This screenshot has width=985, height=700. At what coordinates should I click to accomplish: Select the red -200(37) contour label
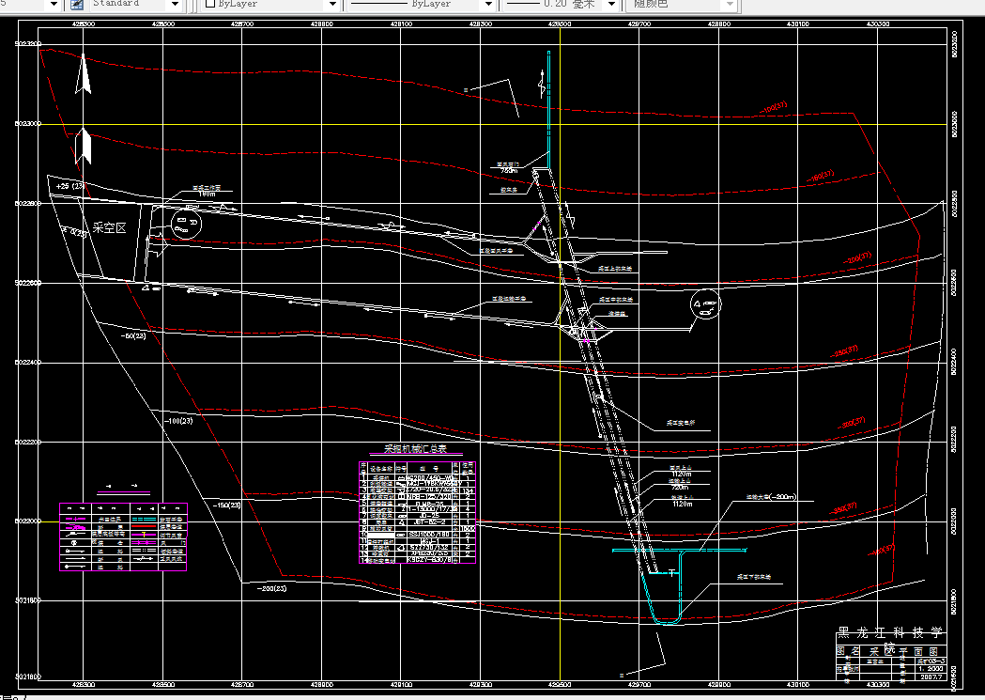(857, 258)
